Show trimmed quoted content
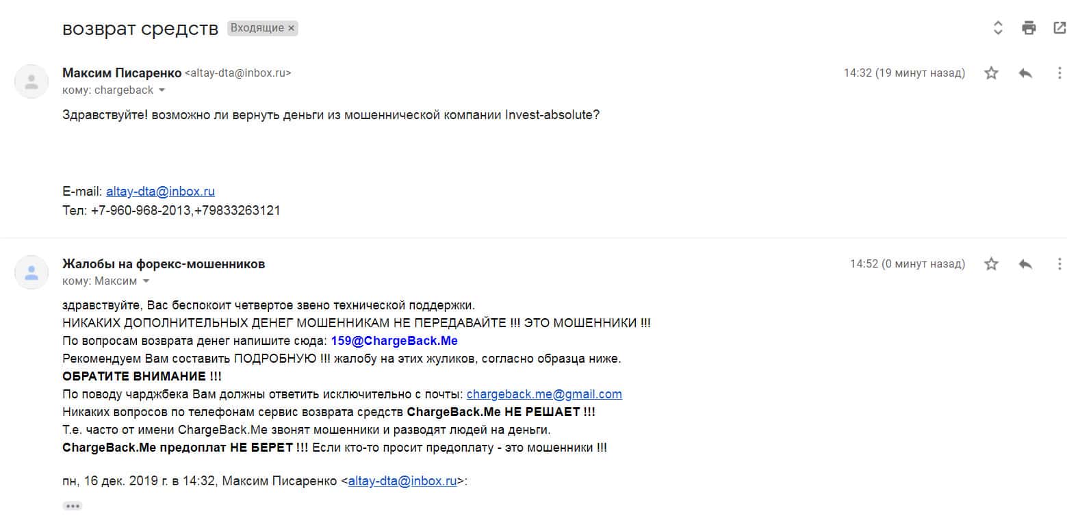 (x=73, y=506)
